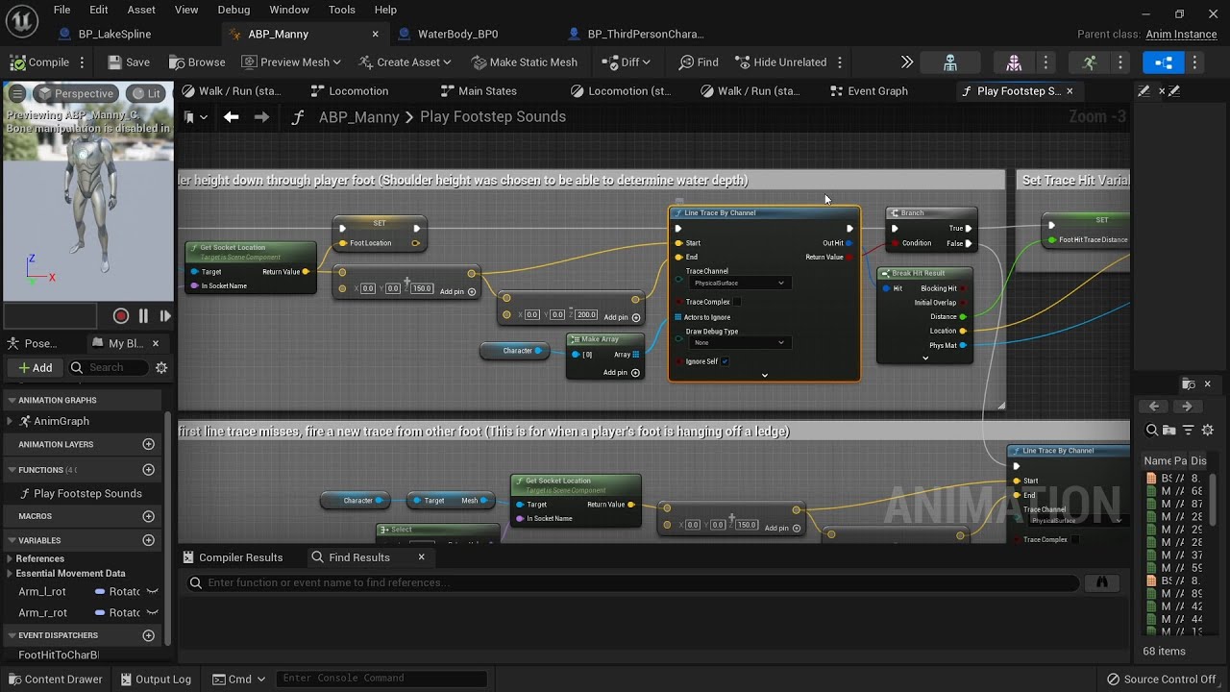Open the Debug menu

click(234, 10)
